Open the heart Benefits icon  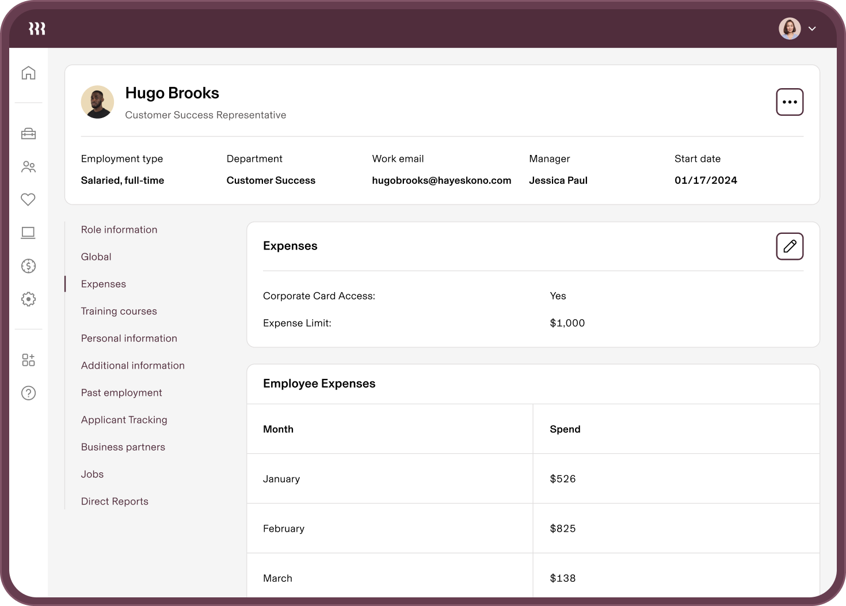coord(28,199)
